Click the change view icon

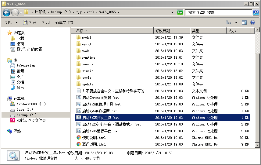click(x=229, y=22)
